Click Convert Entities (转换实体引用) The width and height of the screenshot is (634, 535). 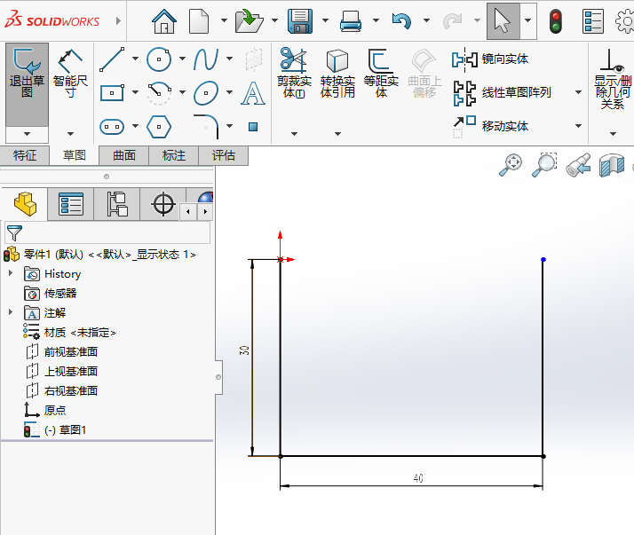coord(337,73)
